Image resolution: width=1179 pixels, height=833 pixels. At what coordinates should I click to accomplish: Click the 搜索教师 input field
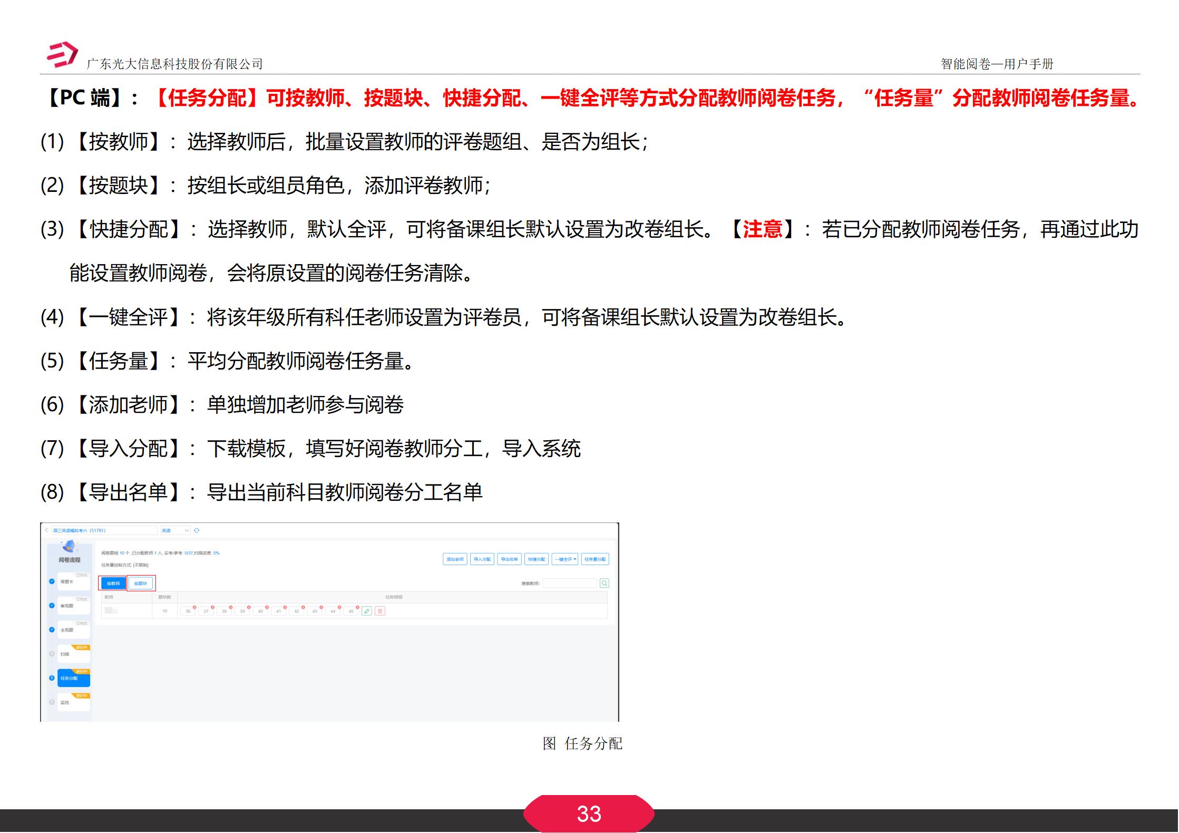(x=571, y=583)
